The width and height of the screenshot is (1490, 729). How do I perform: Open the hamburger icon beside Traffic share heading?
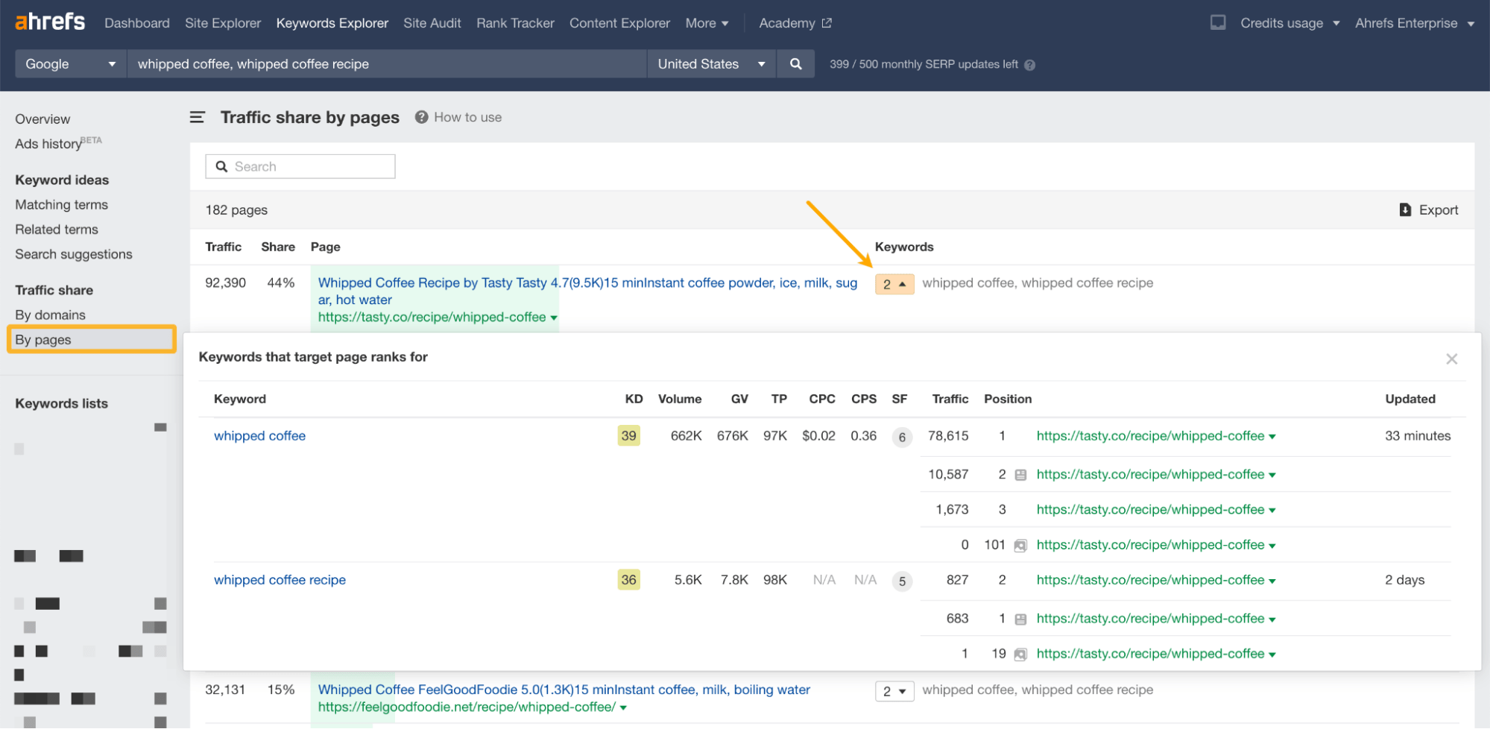pos(197,117)
